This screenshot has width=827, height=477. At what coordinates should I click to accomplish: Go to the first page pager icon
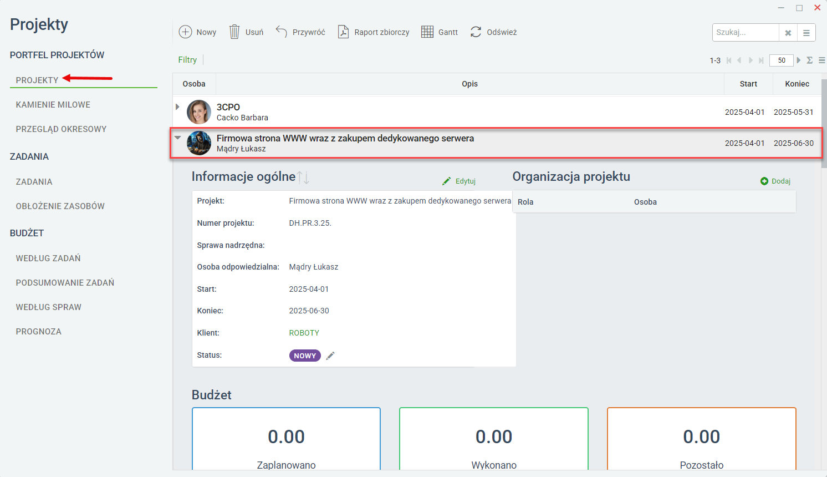click(729, 60)
